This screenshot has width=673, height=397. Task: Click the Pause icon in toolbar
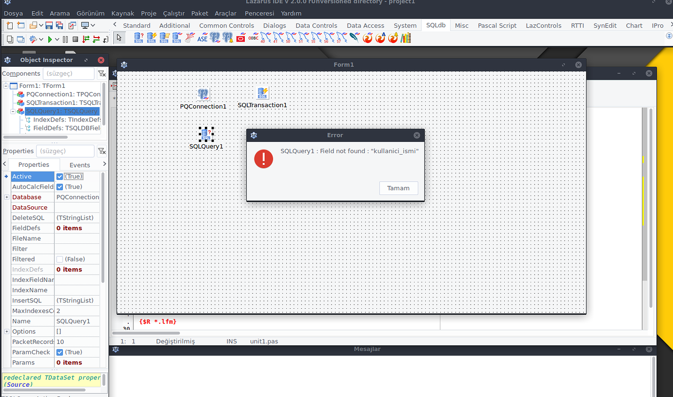[65, 40]
